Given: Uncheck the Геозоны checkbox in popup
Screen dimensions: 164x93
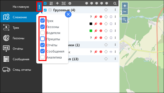Looking at the screenshot, I should tap(42, 27).
